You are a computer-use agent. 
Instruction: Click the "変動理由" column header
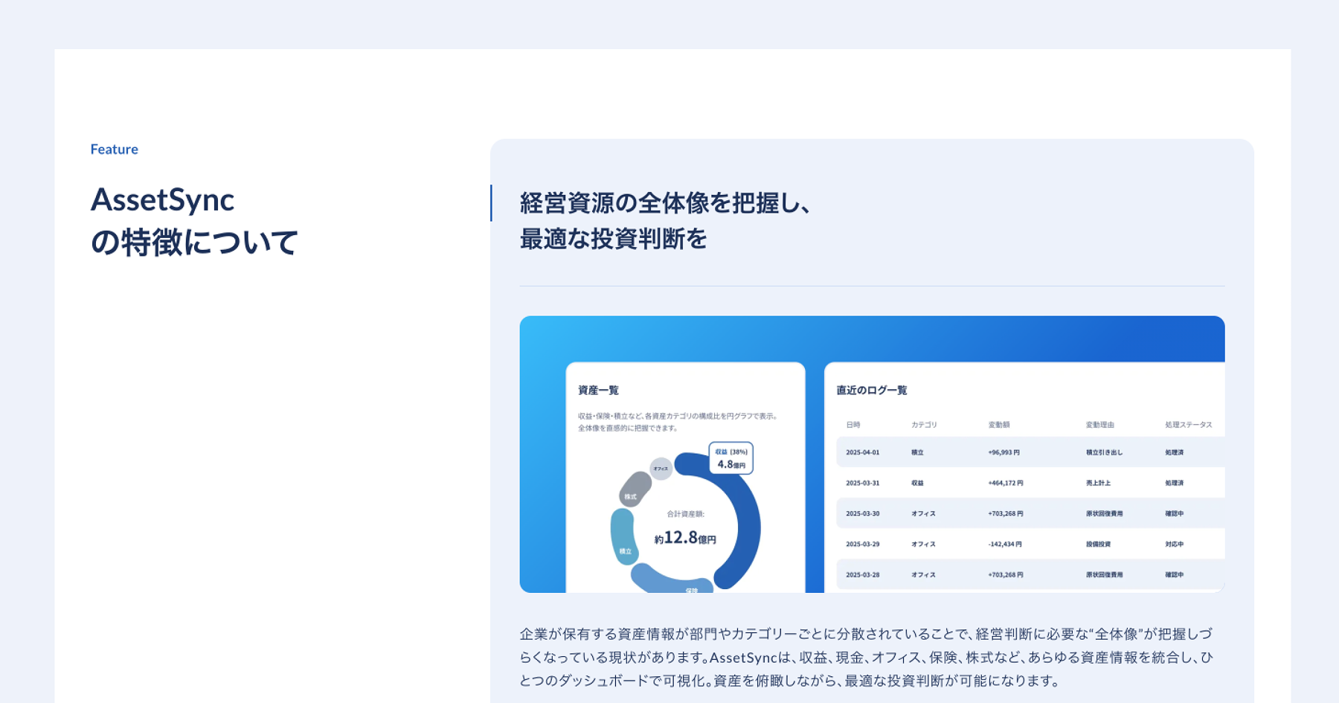(x=1099, y=425)
